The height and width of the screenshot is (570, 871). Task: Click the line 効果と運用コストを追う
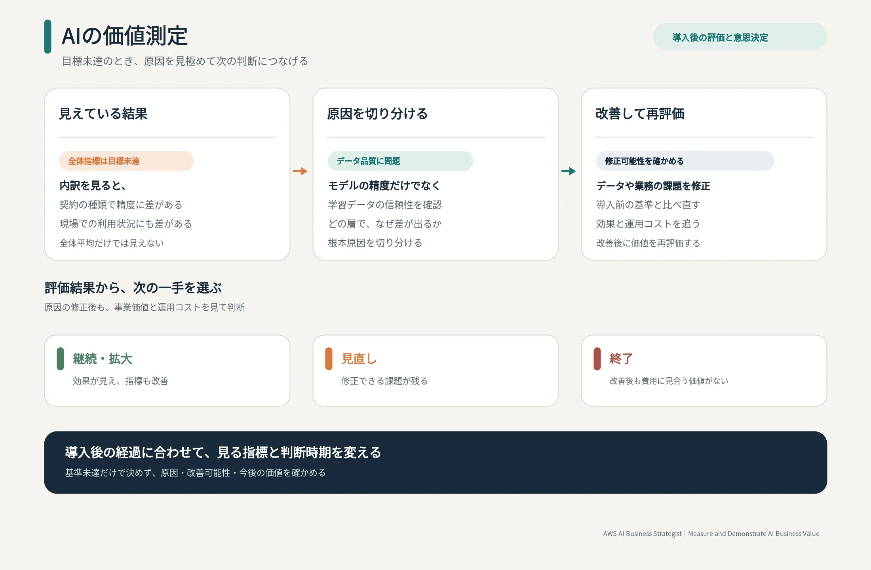click(x=648, y=224)
